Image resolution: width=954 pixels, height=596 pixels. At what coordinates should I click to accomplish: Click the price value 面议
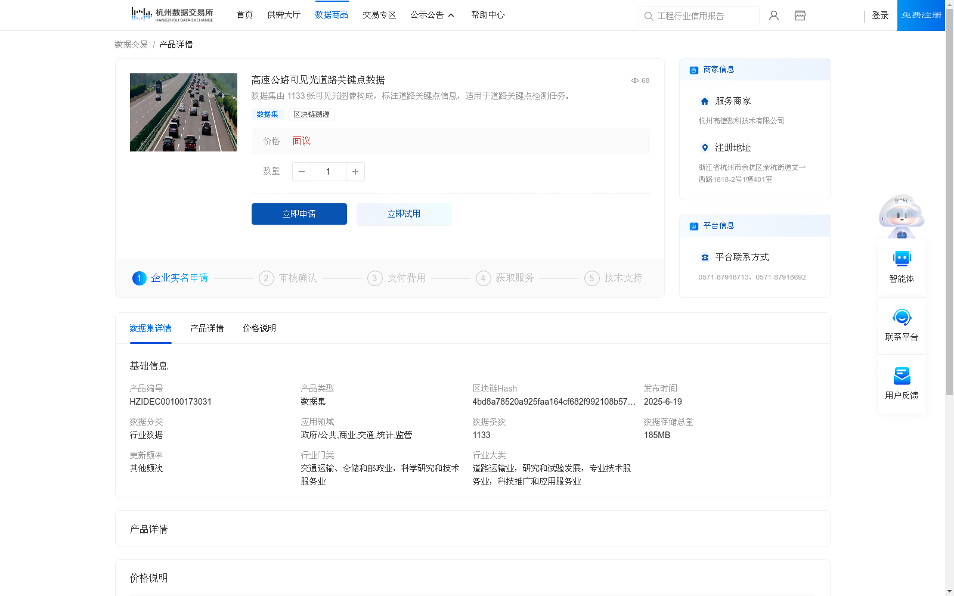pos(302,141)
